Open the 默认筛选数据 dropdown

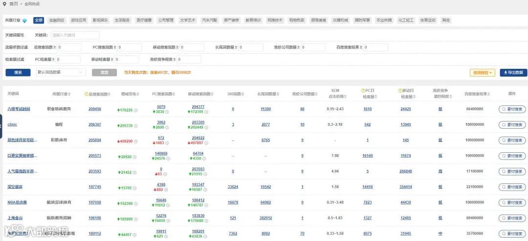[x=61, y=72]
